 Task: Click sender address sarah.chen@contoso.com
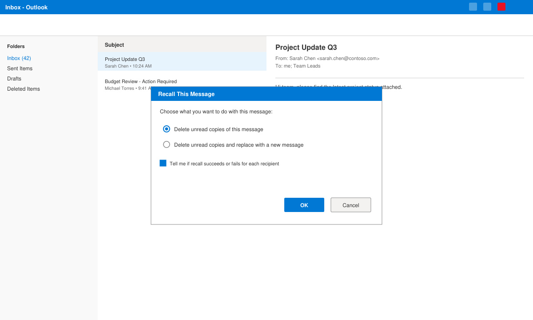click(x=348, y=58)
